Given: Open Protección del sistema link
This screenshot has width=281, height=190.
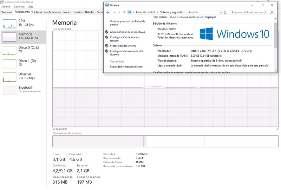Looking at the screenshot, I should [123, 46].
